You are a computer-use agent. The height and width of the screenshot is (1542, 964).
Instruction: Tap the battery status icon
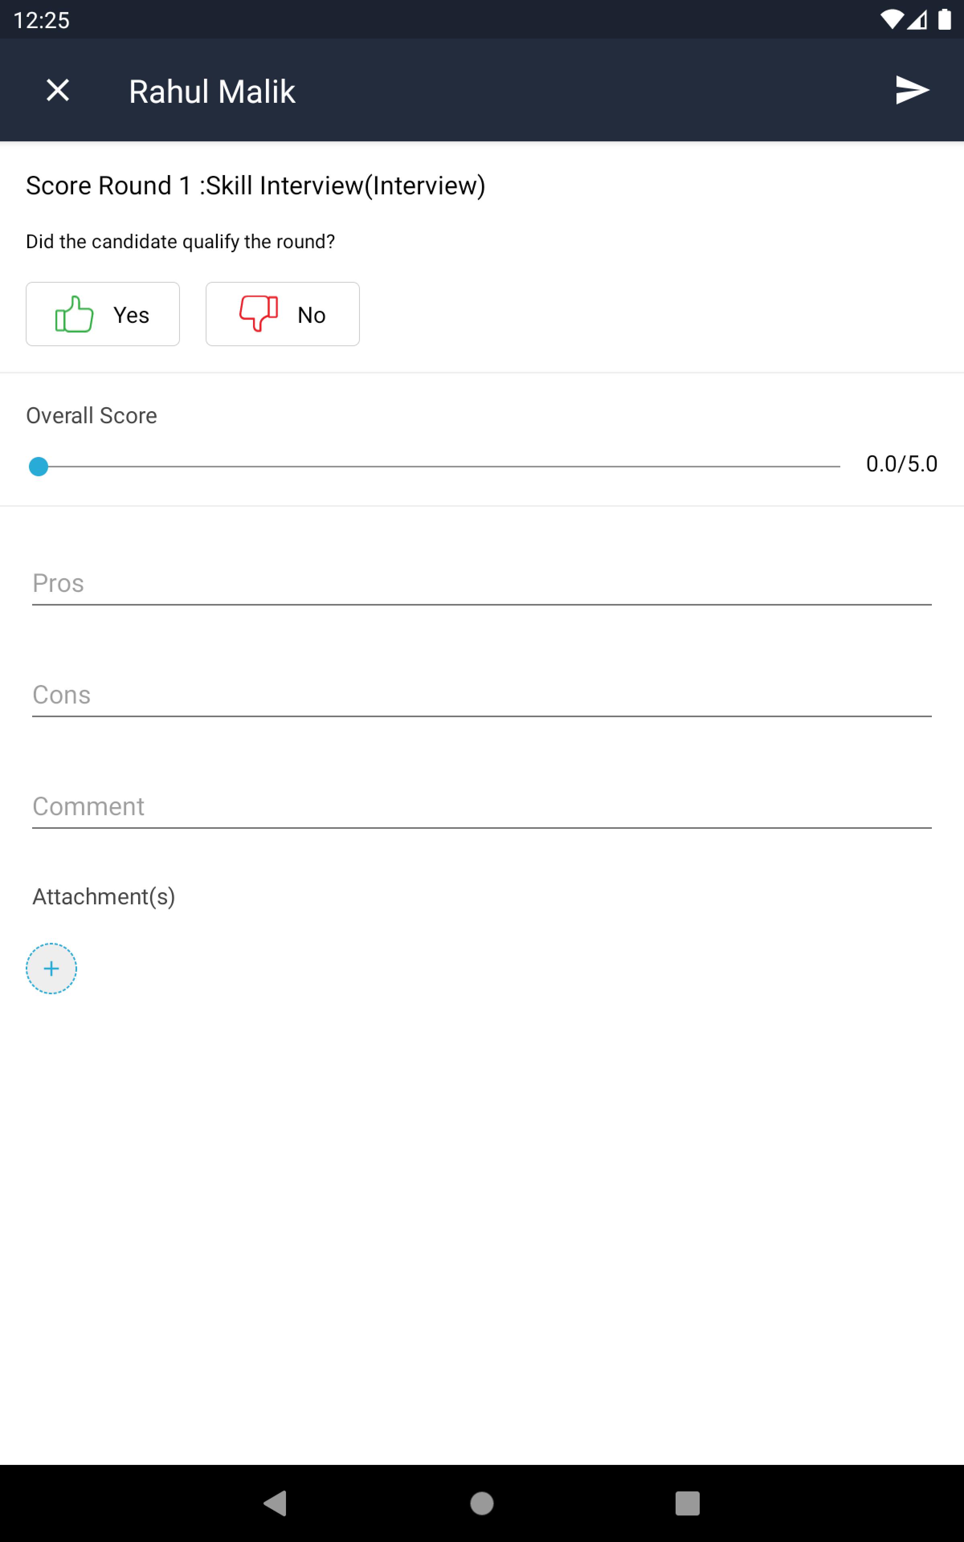[944, 20]
